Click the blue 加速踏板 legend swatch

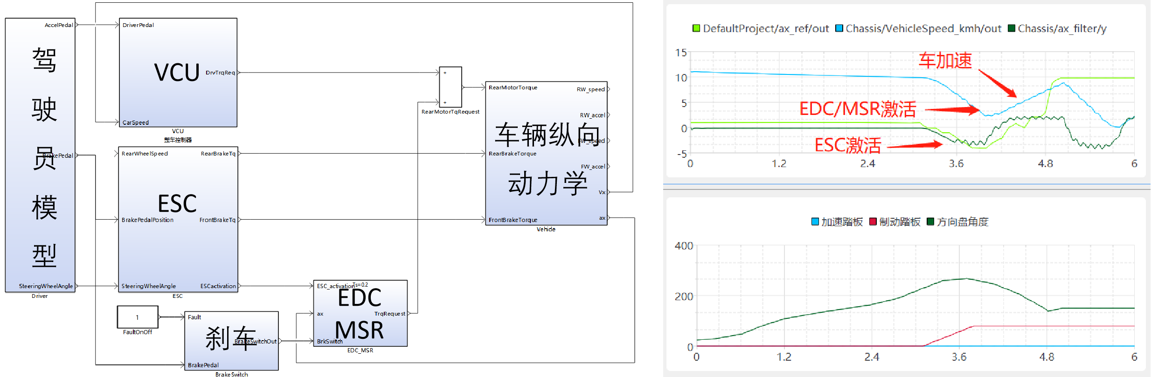coord(815,222)
